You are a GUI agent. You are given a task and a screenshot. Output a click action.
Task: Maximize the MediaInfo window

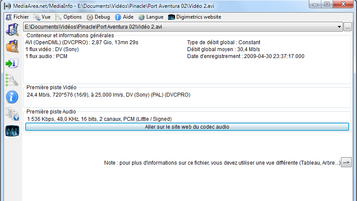tap(327, 4)
